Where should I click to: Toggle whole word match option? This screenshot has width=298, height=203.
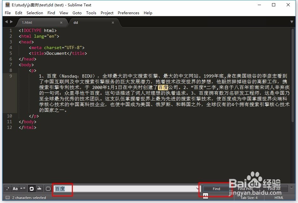pyautogui.click(x=23, y=189)
